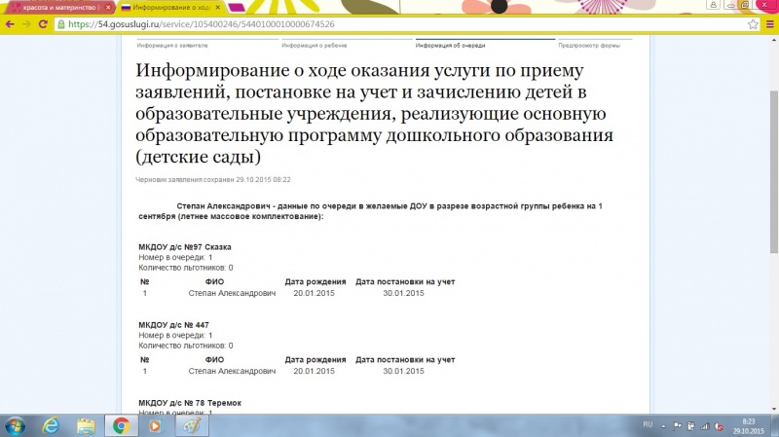Close the 'Информирование о ходе' tab
The image size is (779, 437).
tap(217, 8)
